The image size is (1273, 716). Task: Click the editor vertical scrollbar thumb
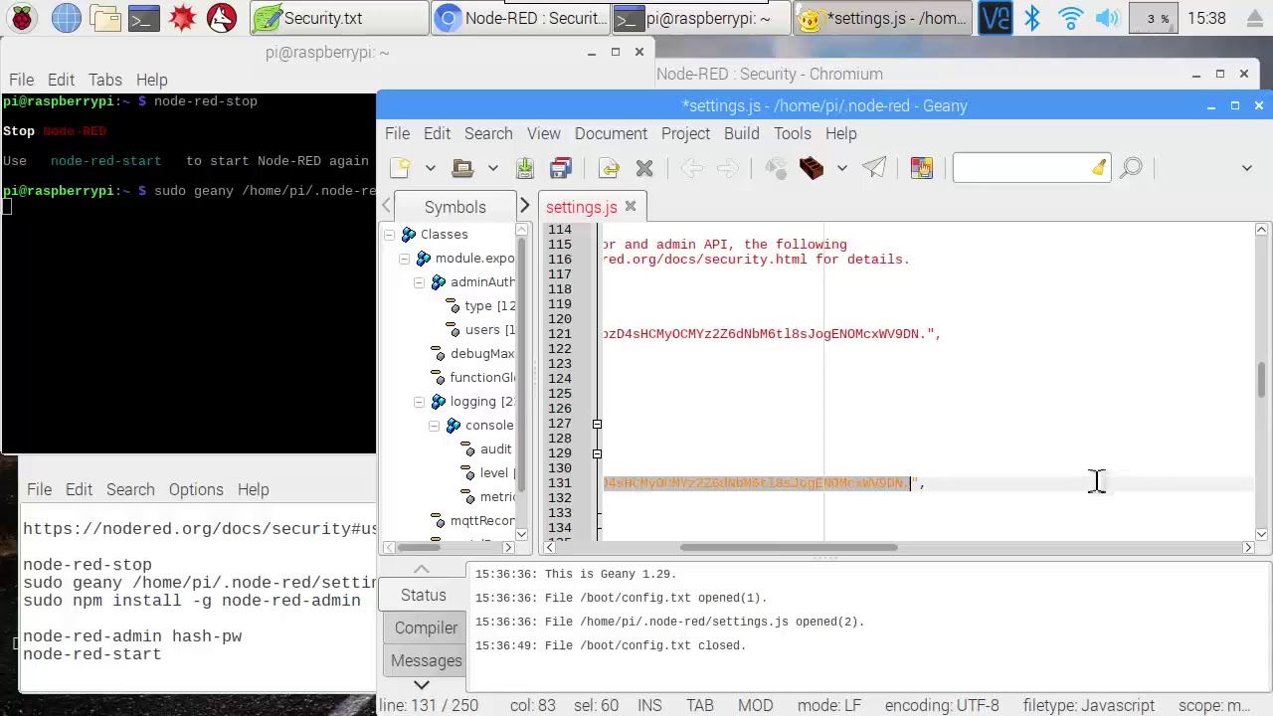click(1261, 382)
